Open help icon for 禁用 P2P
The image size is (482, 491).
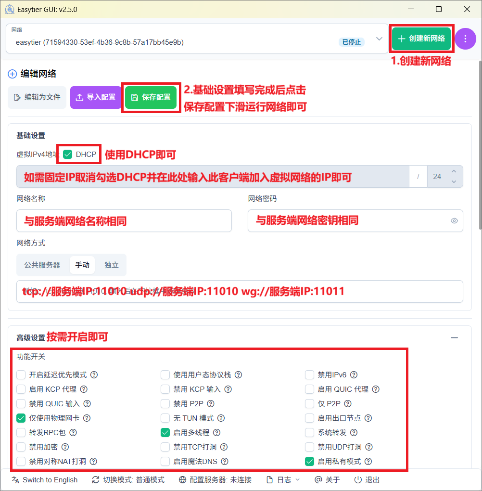pos(211,404)
